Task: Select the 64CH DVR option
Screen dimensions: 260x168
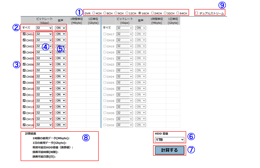Action: [x=178, y=13]
